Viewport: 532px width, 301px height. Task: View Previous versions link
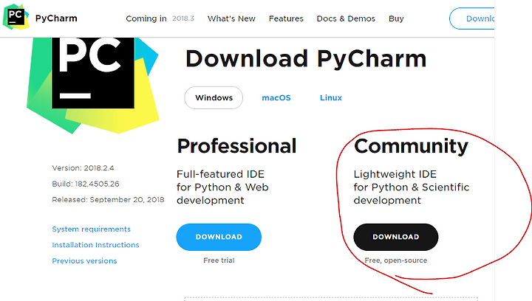coord(84,260)
